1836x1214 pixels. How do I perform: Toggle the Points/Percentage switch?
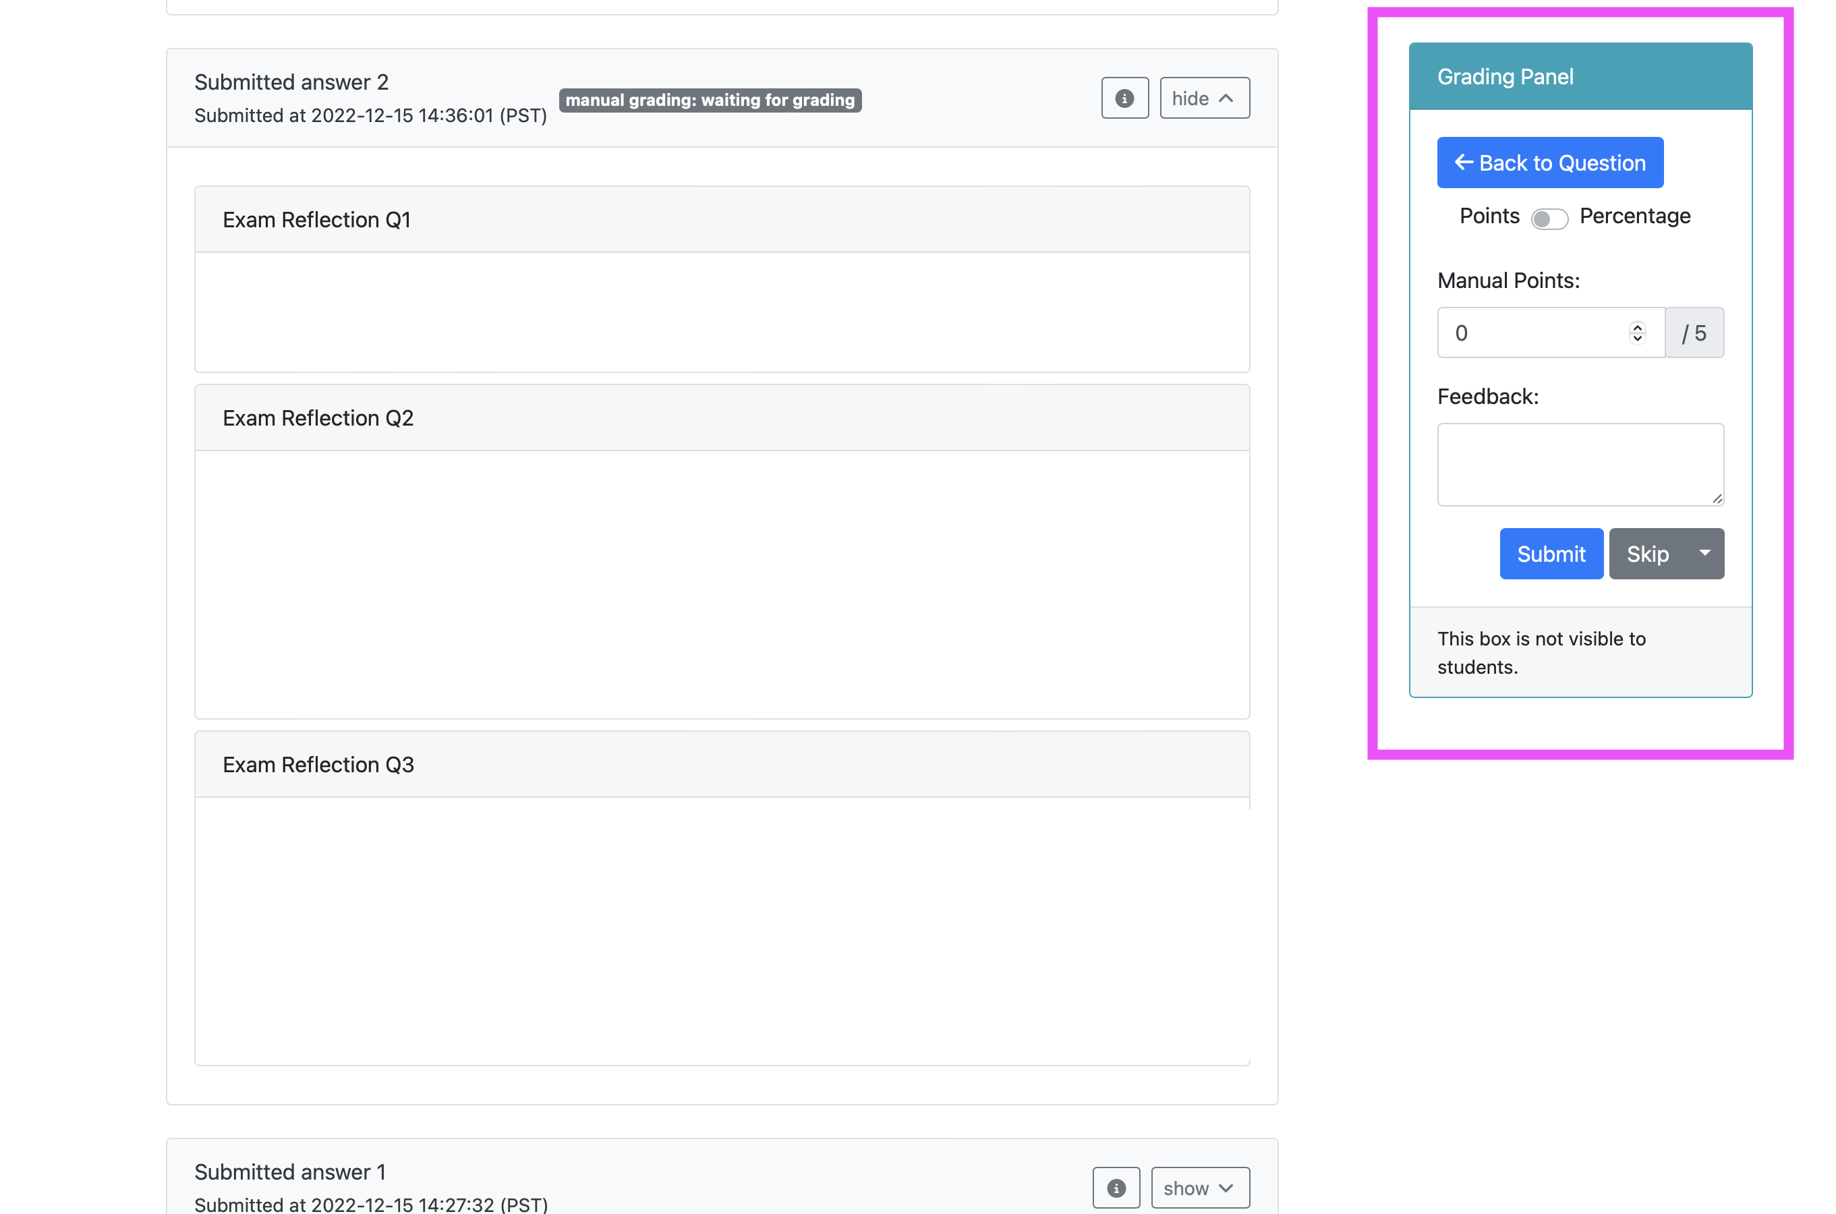pyautogui.click(x=1549, y=219)
